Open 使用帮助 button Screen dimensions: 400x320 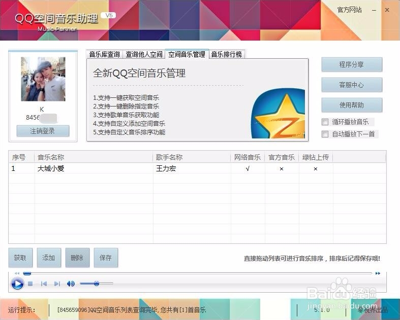(352, 105)
